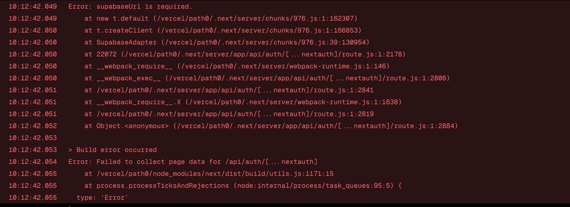The image size is (570, 207).
Task: Click the 'at 22072' route.js line
Action: pos(245,54)
